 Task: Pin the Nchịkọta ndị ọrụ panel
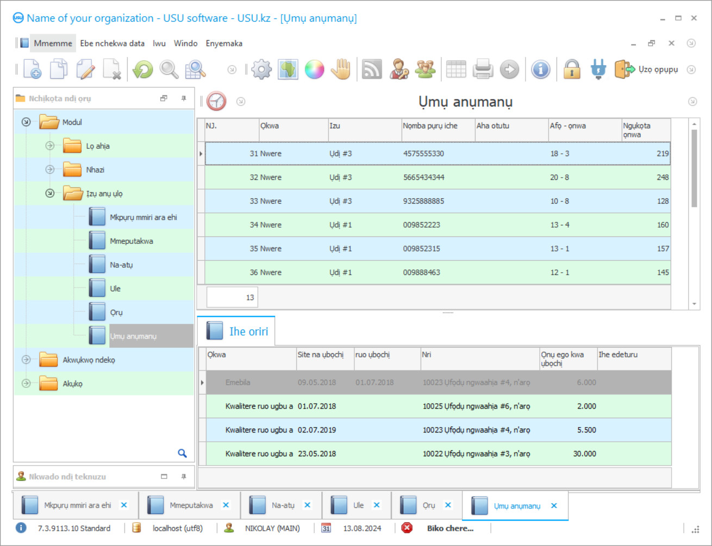pos(184,98)
